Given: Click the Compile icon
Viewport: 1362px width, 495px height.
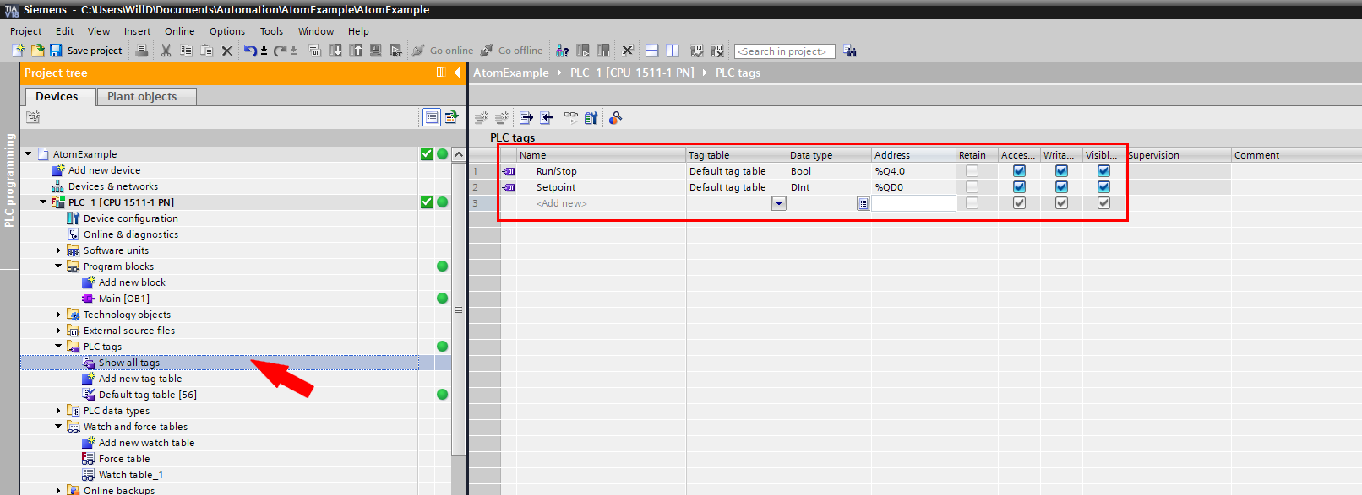Looking at the screenshot, I should pos(314,51).
